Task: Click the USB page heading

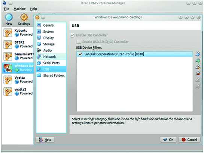Action: [x=75, y=25]
